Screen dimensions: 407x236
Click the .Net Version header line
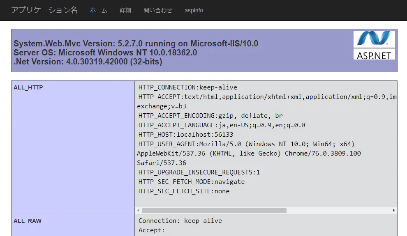click(88, 62)
